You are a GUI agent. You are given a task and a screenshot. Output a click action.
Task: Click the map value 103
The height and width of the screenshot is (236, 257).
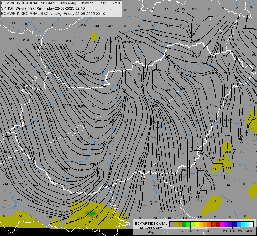(x=215, y=201)
